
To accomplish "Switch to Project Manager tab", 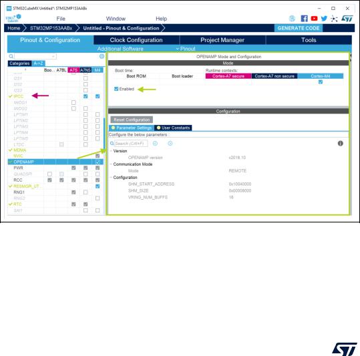I will coord(222,40).
